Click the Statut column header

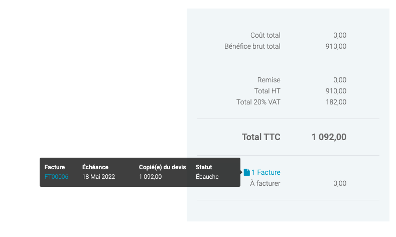[x=204, y=167]
